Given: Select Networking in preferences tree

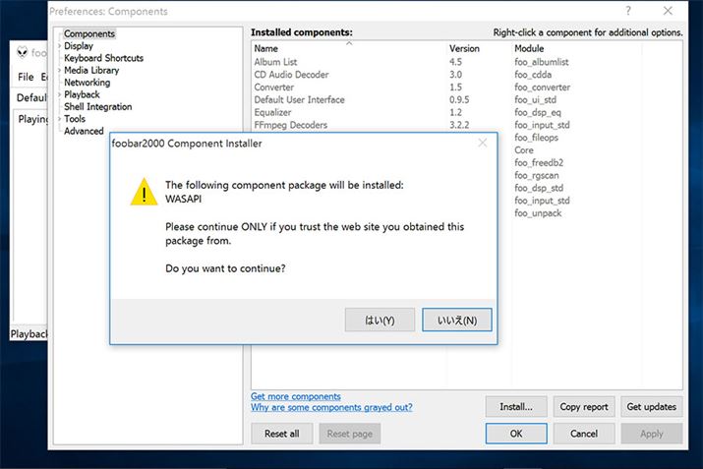Looking at the screenshot, I should click(x=87, y=82).
